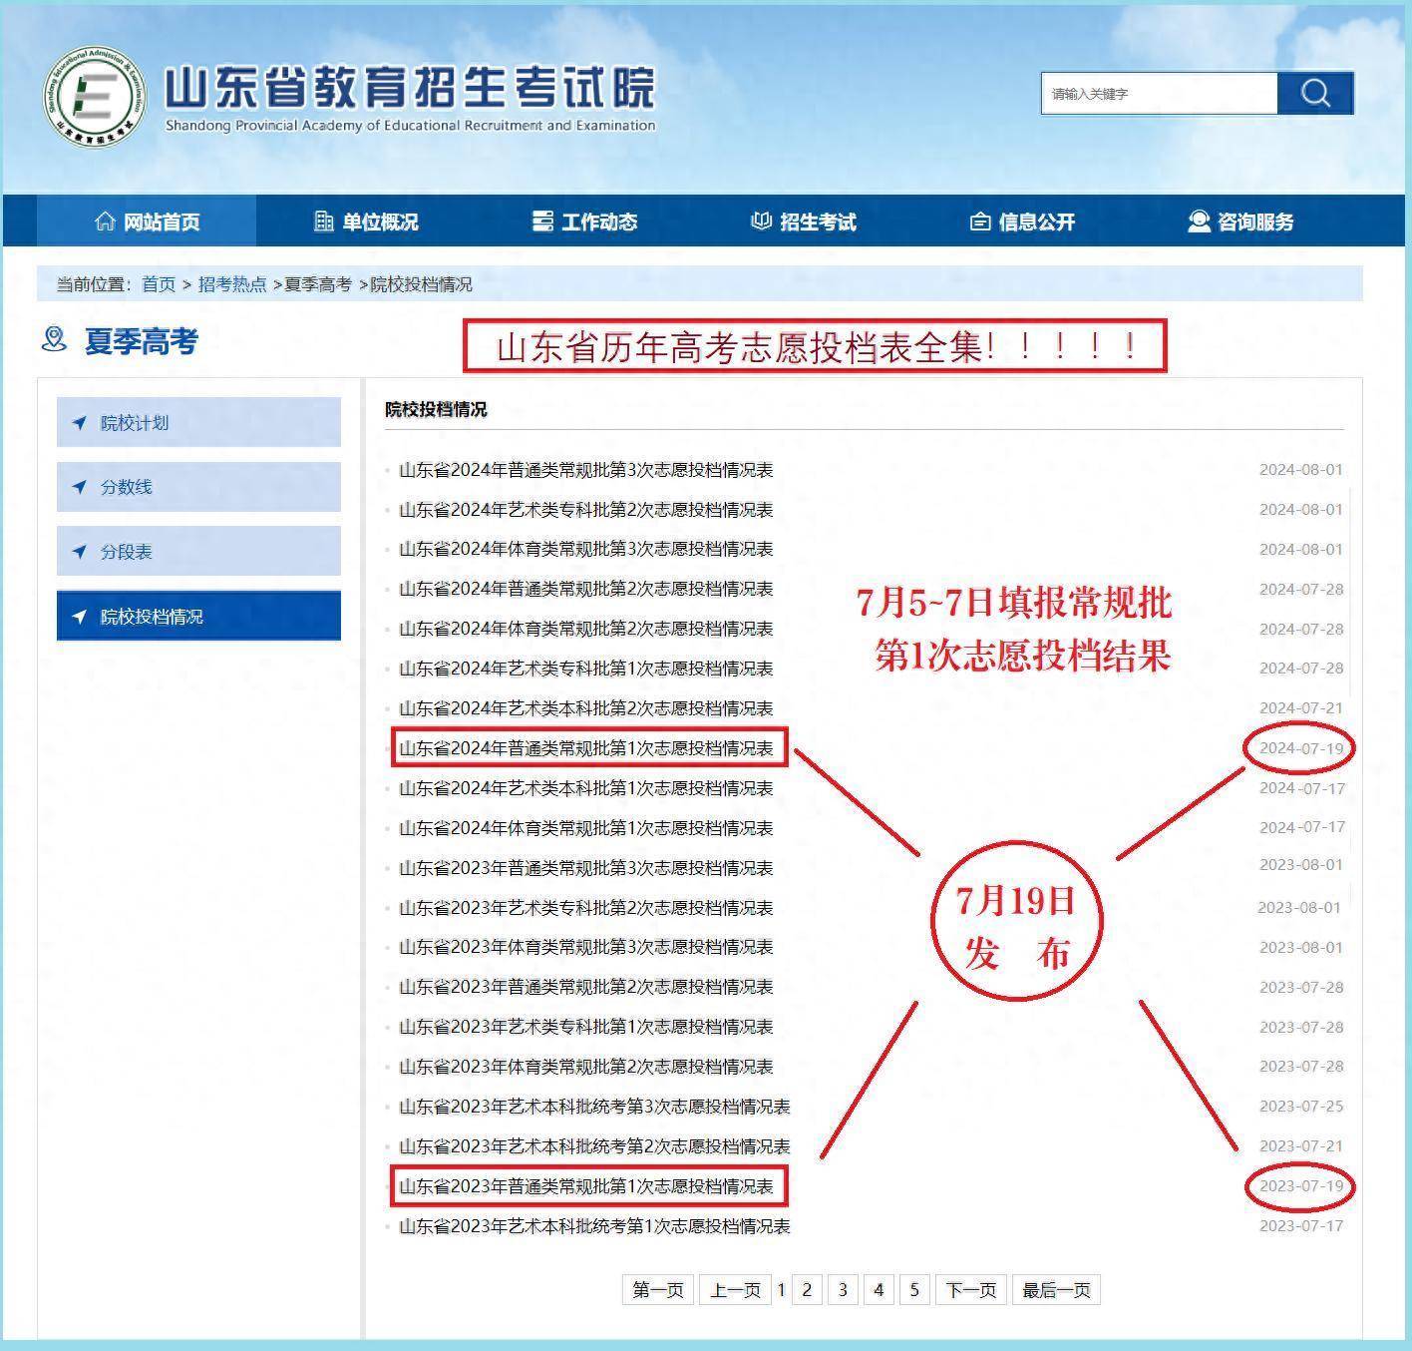Click the Shandong academy logo emblem
This screenshot has height=1351, width=1412.
pos(95,97)
